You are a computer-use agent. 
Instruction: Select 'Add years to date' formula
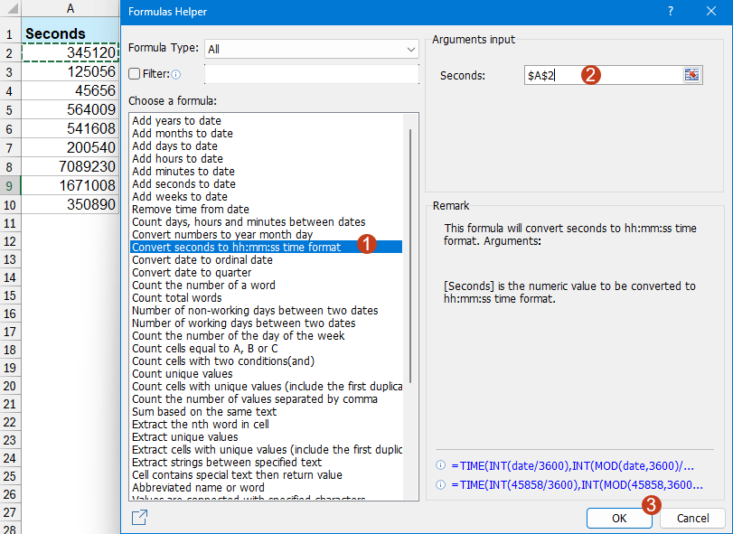pos(176,120)
